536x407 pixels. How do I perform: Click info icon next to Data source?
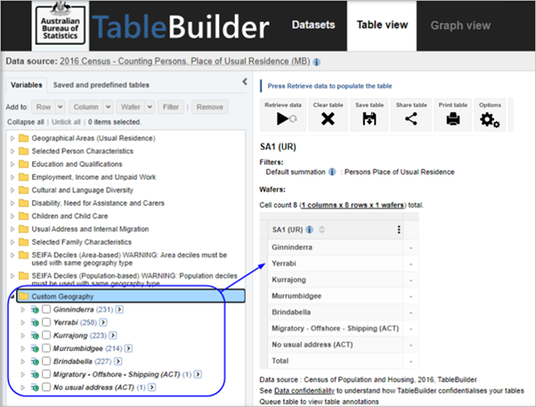(317, 62)
